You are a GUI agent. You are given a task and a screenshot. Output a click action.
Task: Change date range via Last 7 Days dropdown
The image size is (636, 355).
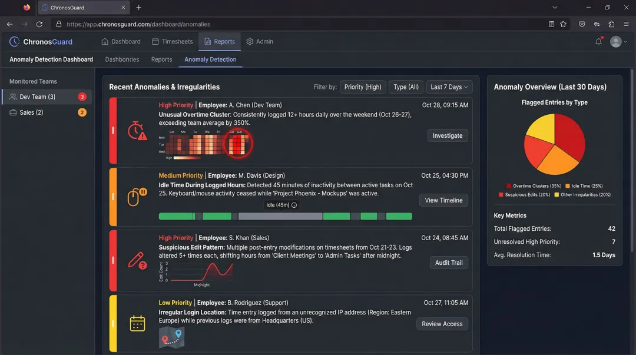click(449, 87)
